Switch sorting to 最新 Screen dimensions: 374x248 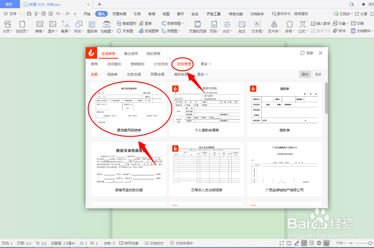[318, 74]
